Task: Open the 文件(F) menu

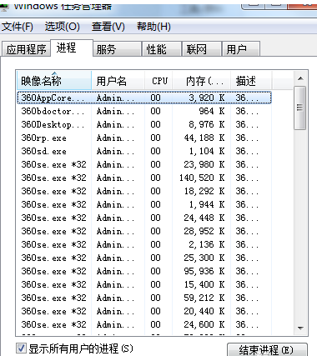Action: click(18, 27)
